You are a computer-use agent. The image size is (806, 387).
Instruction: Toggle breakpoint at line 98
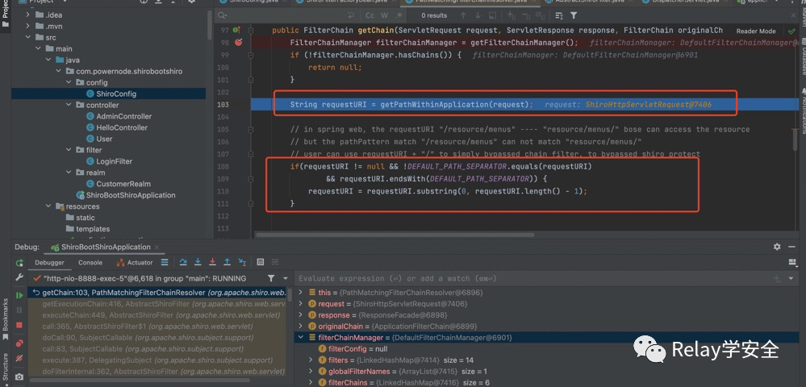(x=238, y=42)
